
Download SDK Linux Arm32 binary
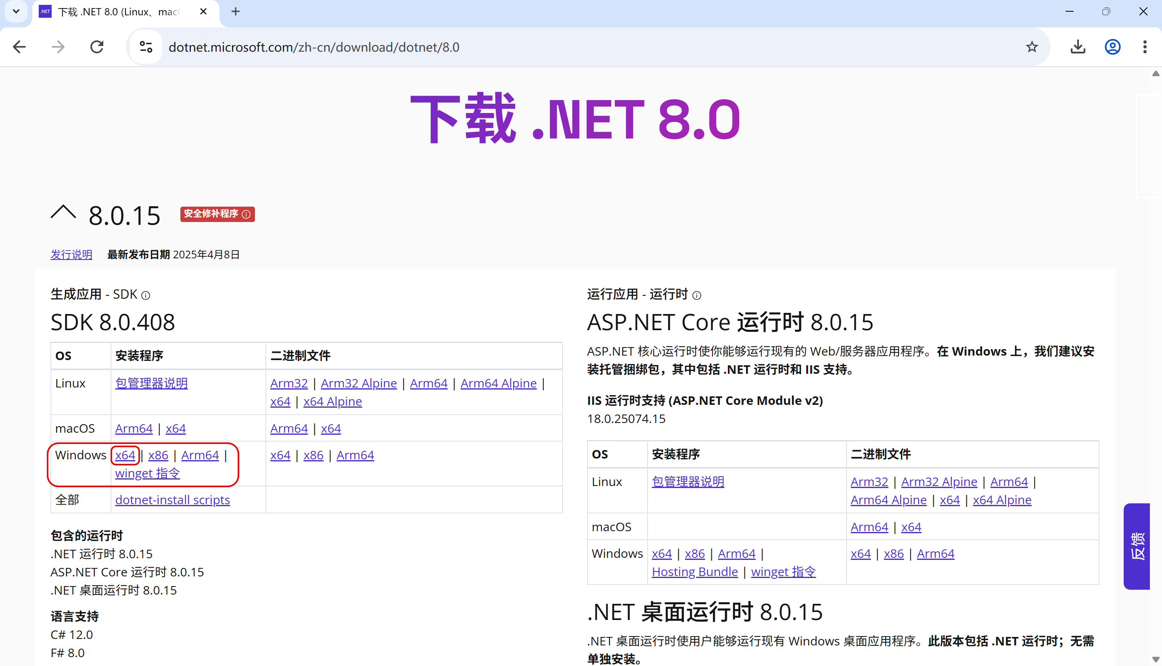click(x=289, y=383)
